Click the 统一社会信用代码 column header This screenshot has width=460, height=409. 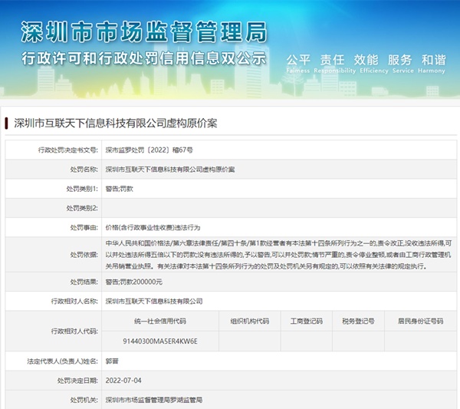tap(159, 321)
